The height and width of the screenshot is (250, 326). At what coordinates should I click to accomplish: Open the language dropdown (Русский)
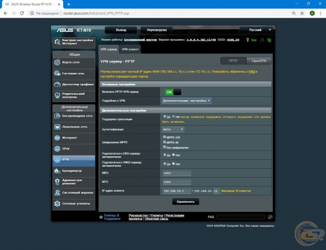(255, 30)
